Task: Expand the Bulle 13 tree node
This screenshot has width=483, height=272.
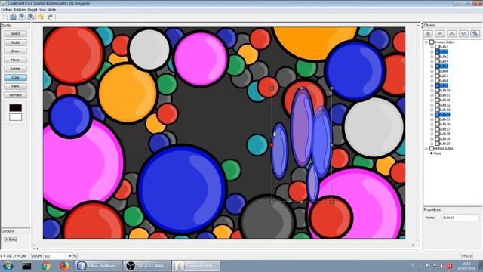Action: [432, 110]
